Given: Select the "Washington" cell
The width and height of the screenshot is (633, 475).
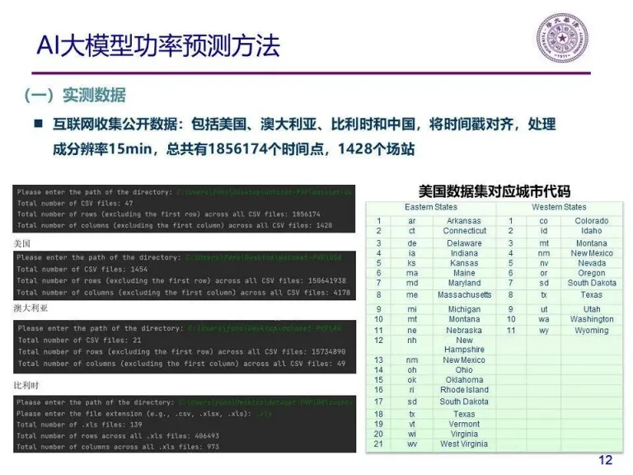Looking at the screenshot, I should [x=592, y=319].
